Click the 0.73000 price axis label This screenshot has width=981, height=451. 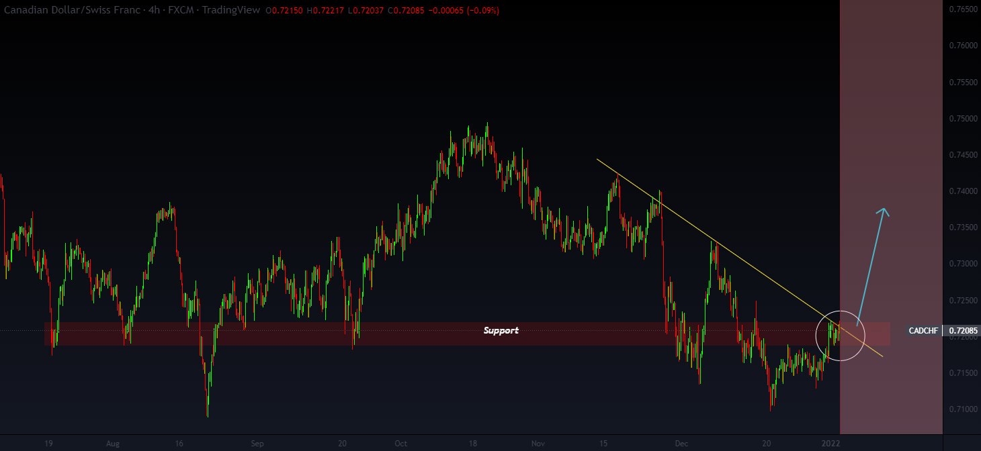point(963,264)
